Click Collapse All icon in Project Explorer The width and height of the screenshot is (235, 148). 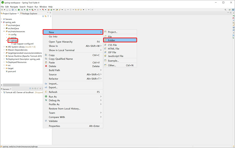pyautogui.click(x=43, y=16)
